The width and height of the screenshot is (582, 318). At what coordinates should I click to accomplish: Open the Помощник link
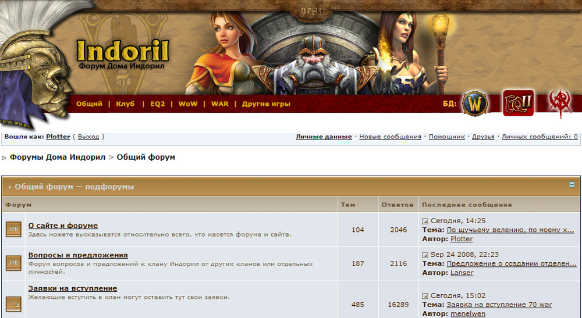click(446, 137)
